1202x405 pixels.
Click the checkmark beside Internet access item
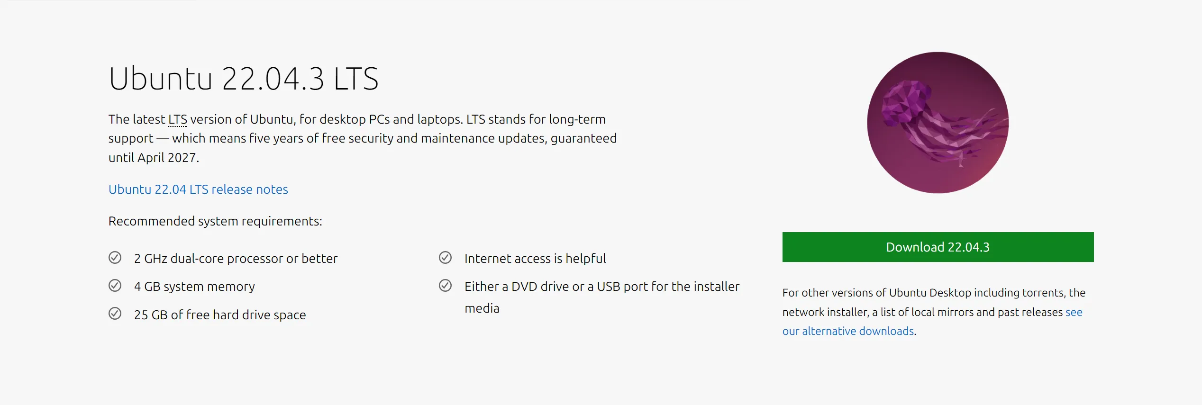tap(446, 257)
